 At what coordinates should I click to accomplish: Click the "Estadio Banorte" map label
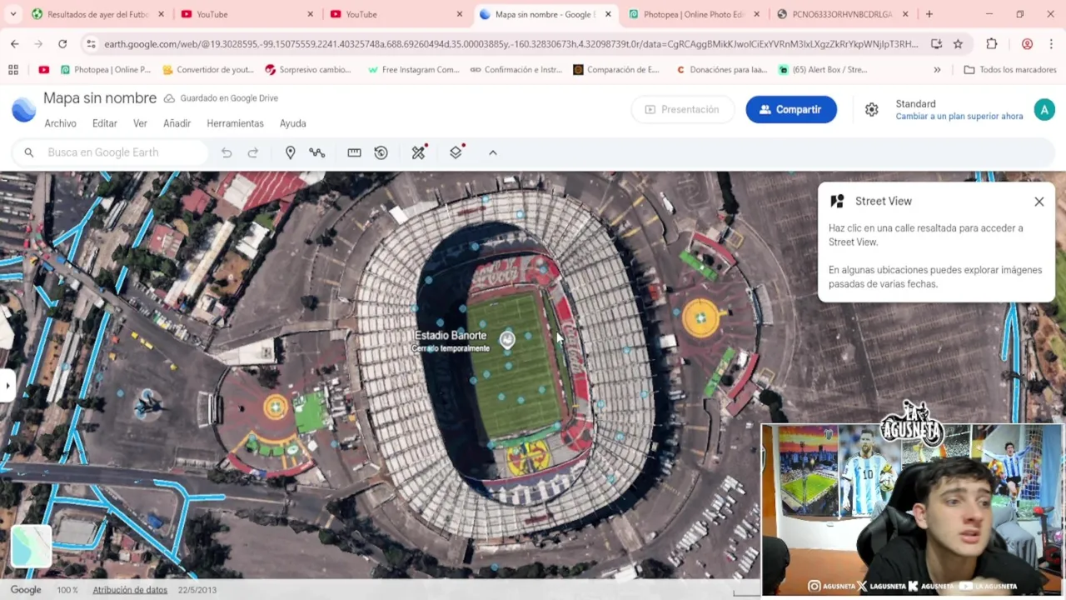[451, 335]
